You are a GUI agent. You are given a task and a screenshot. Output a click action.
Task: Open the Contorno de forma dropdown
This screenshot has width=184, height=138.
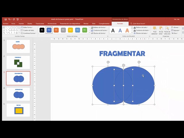(x=99, y=30)
